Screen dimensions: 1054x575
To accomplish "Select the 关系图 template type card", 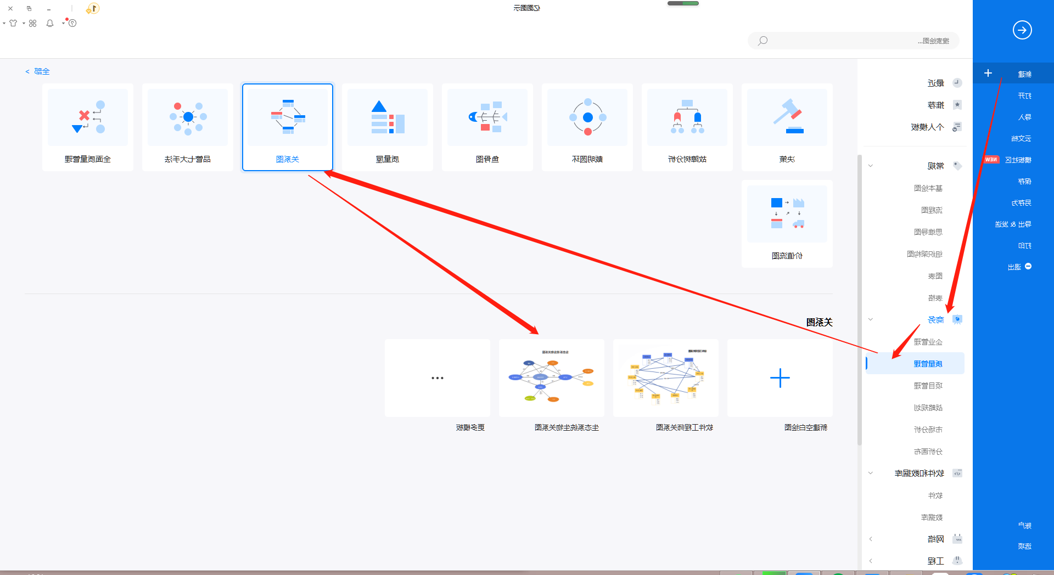I will [288, 127].
